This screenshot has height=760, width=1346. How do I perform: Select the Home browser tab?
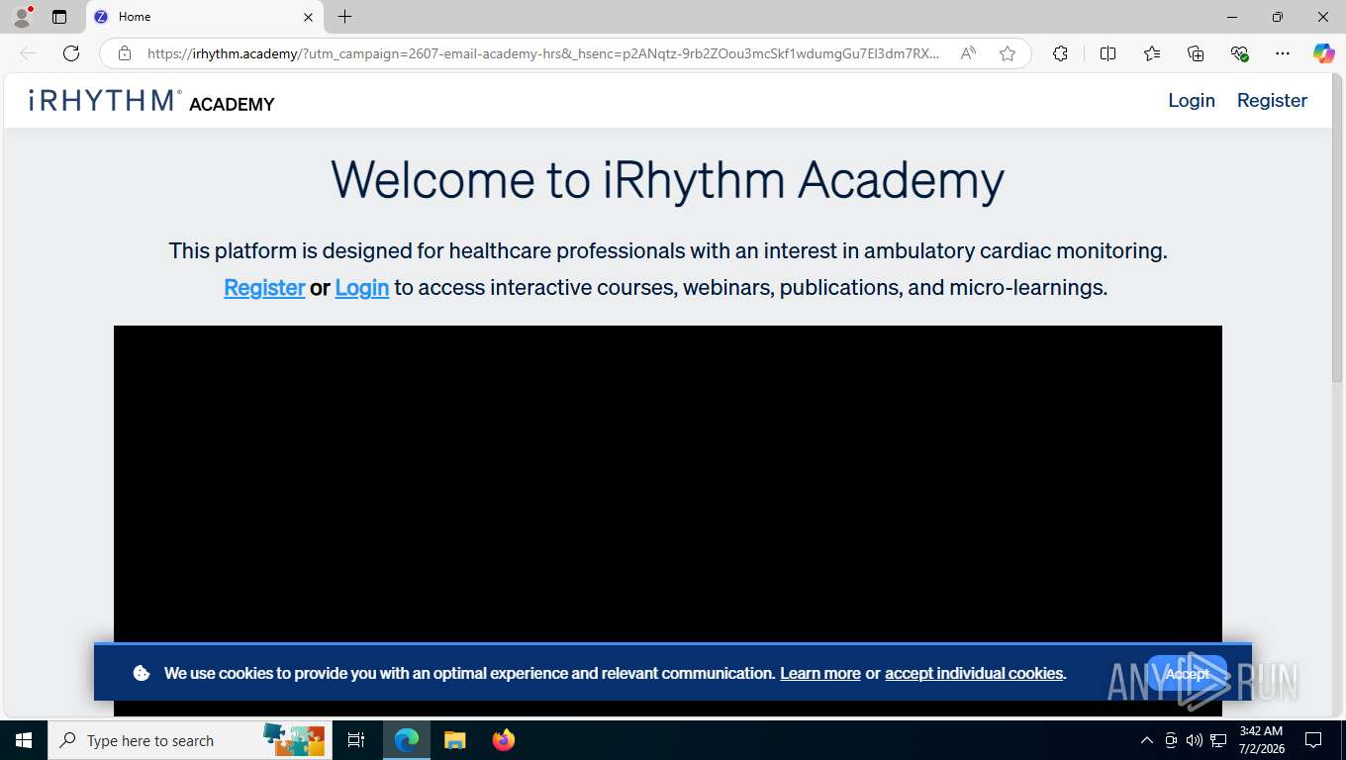[x=205, y=17]
